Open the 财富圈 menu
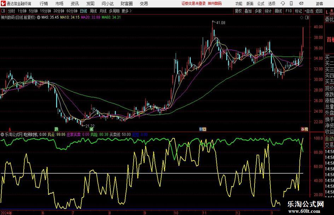Viewport: 334px width, 215px height. [127, 4]
